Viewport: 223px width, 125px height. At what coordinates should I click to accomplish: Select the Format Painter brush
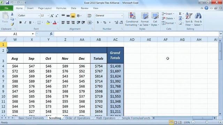[x=13, y=24]
